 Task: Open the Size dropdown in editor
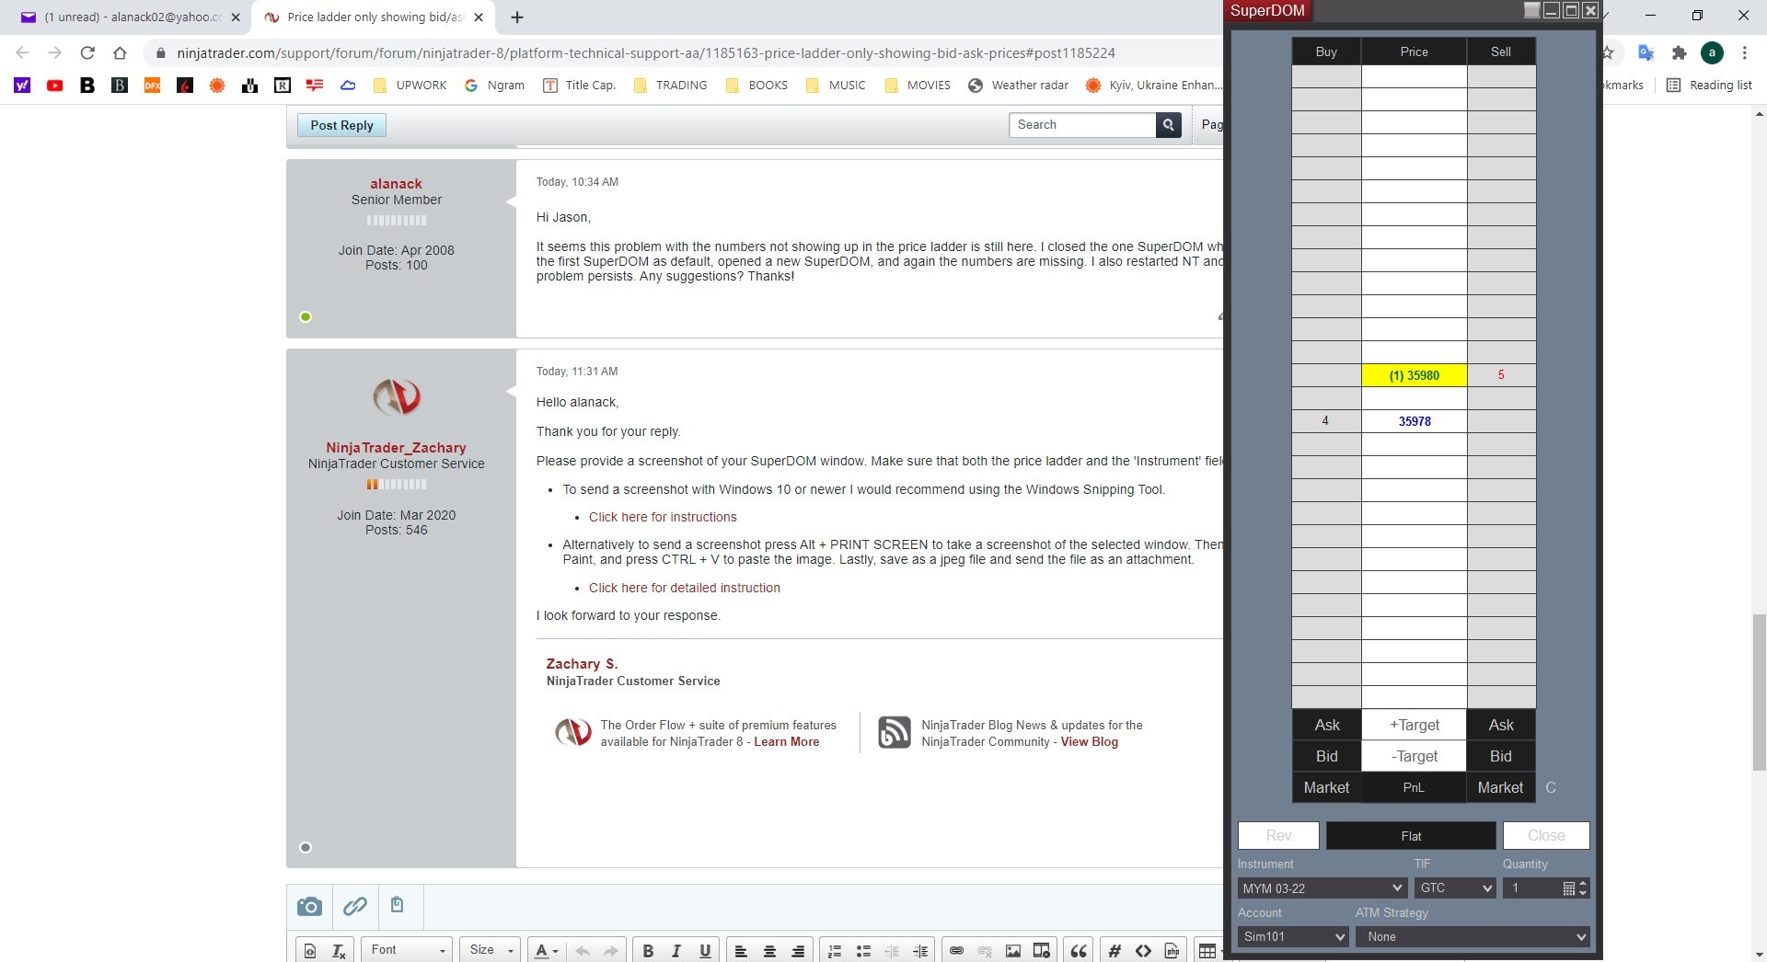[x=491, y=951]
